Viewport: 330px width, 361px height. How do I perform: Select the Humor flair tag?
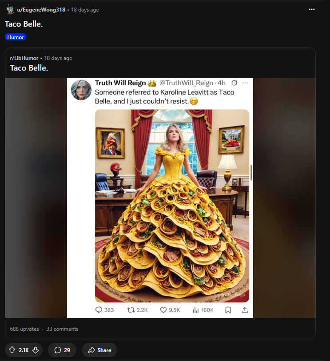pyautogui.click(x=16, y=37)
